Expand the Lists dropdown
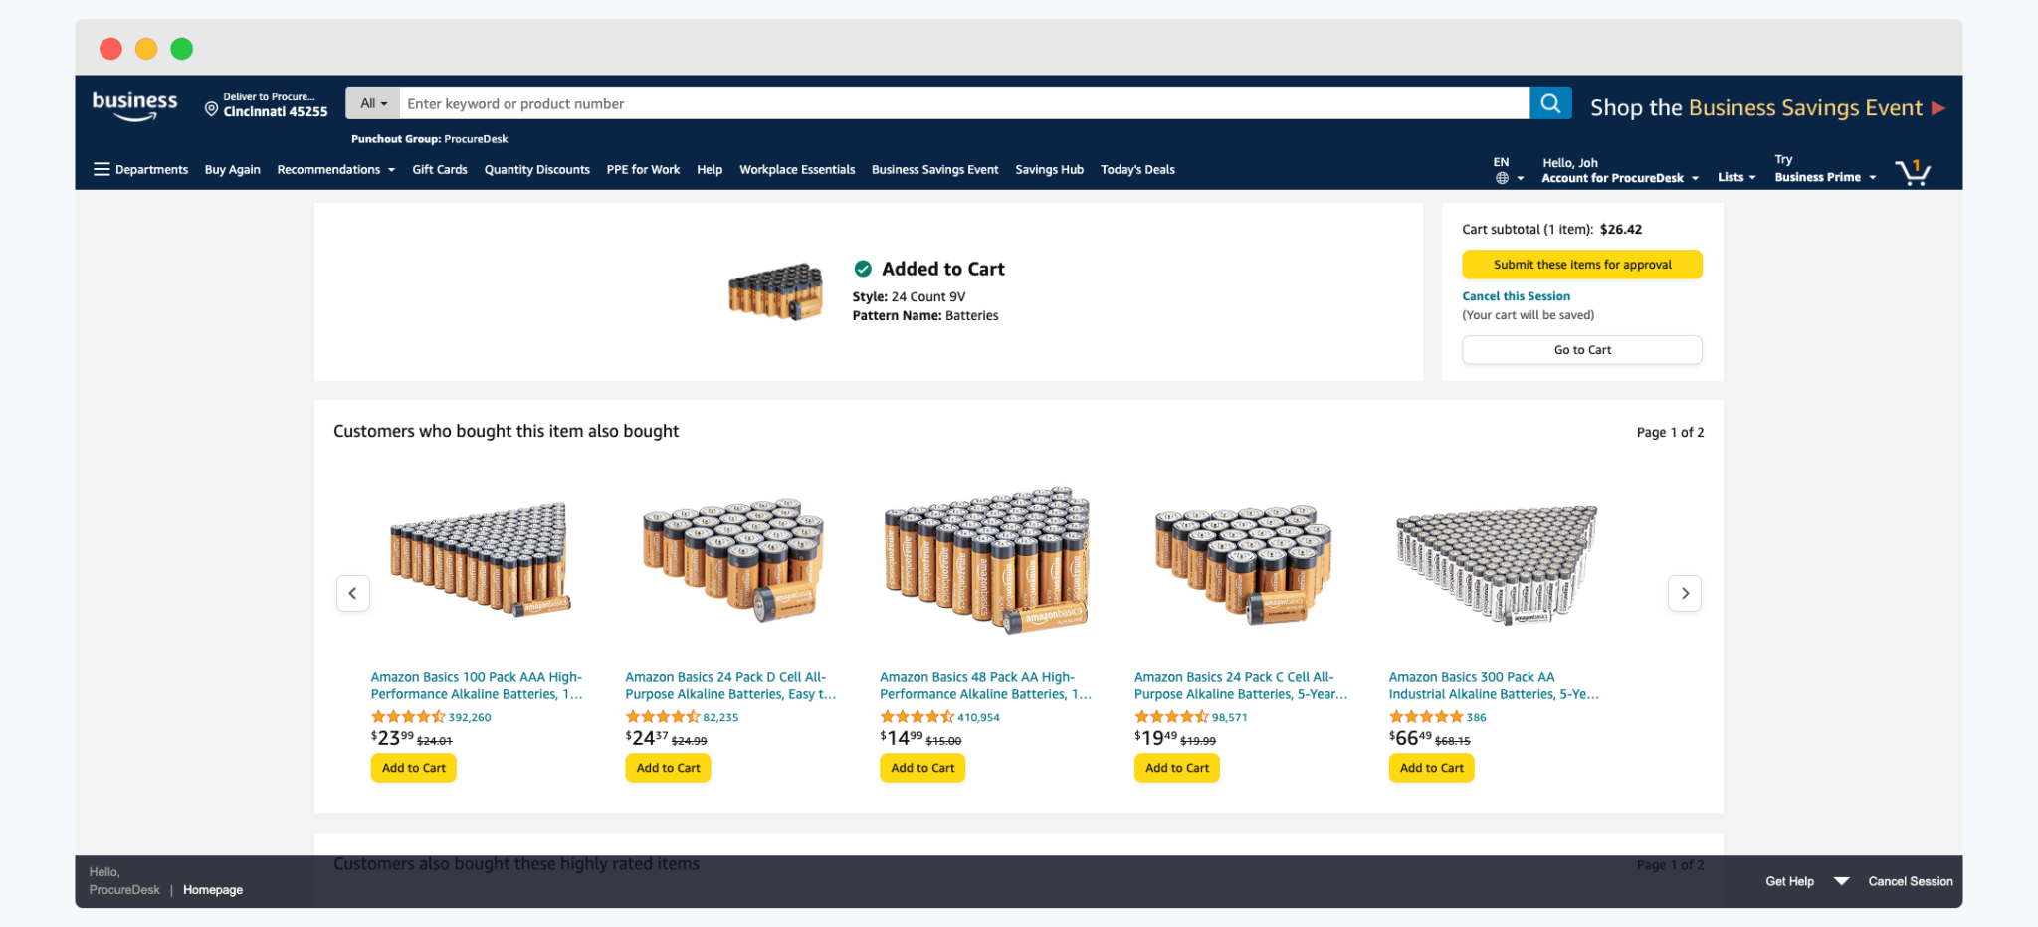Image resolution: width=2038 pixels, height=927 pixels. [x=1736, y=176]
